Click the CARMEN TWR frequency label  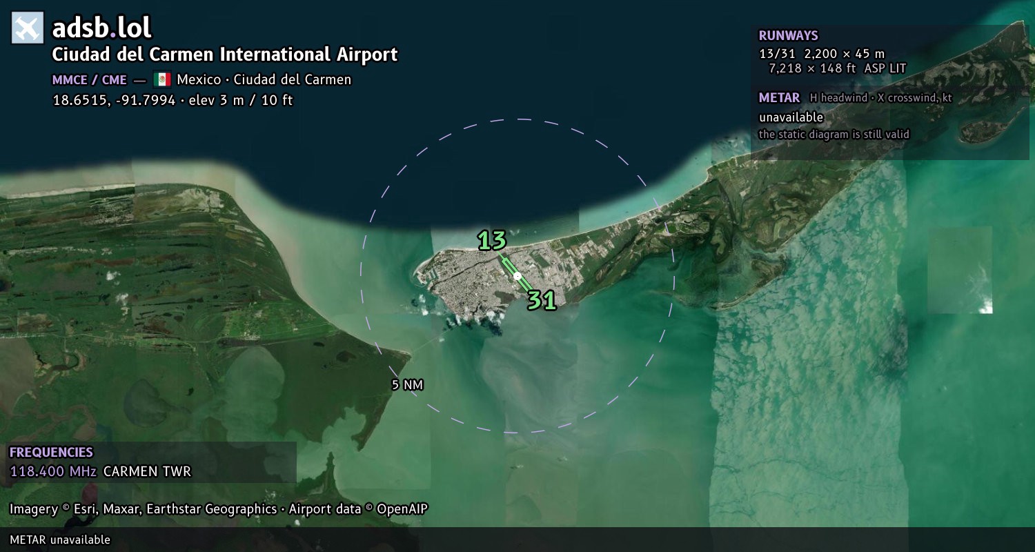[147, 472]
